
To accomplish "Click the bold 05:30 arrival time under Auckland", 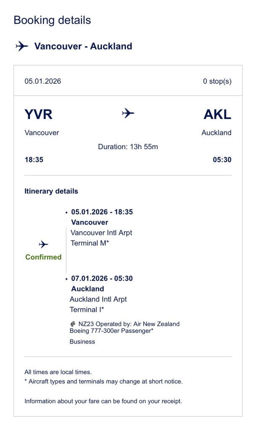I will click(222, 160).
